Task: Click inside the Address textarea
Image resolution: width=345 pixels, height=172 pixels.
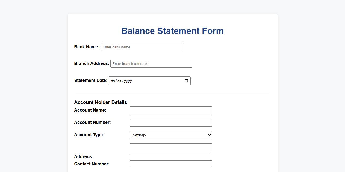Action: [x=171, y=149]
